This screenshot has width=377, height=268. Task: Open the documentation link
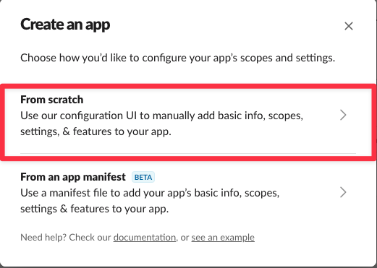(x=145, y=238)
